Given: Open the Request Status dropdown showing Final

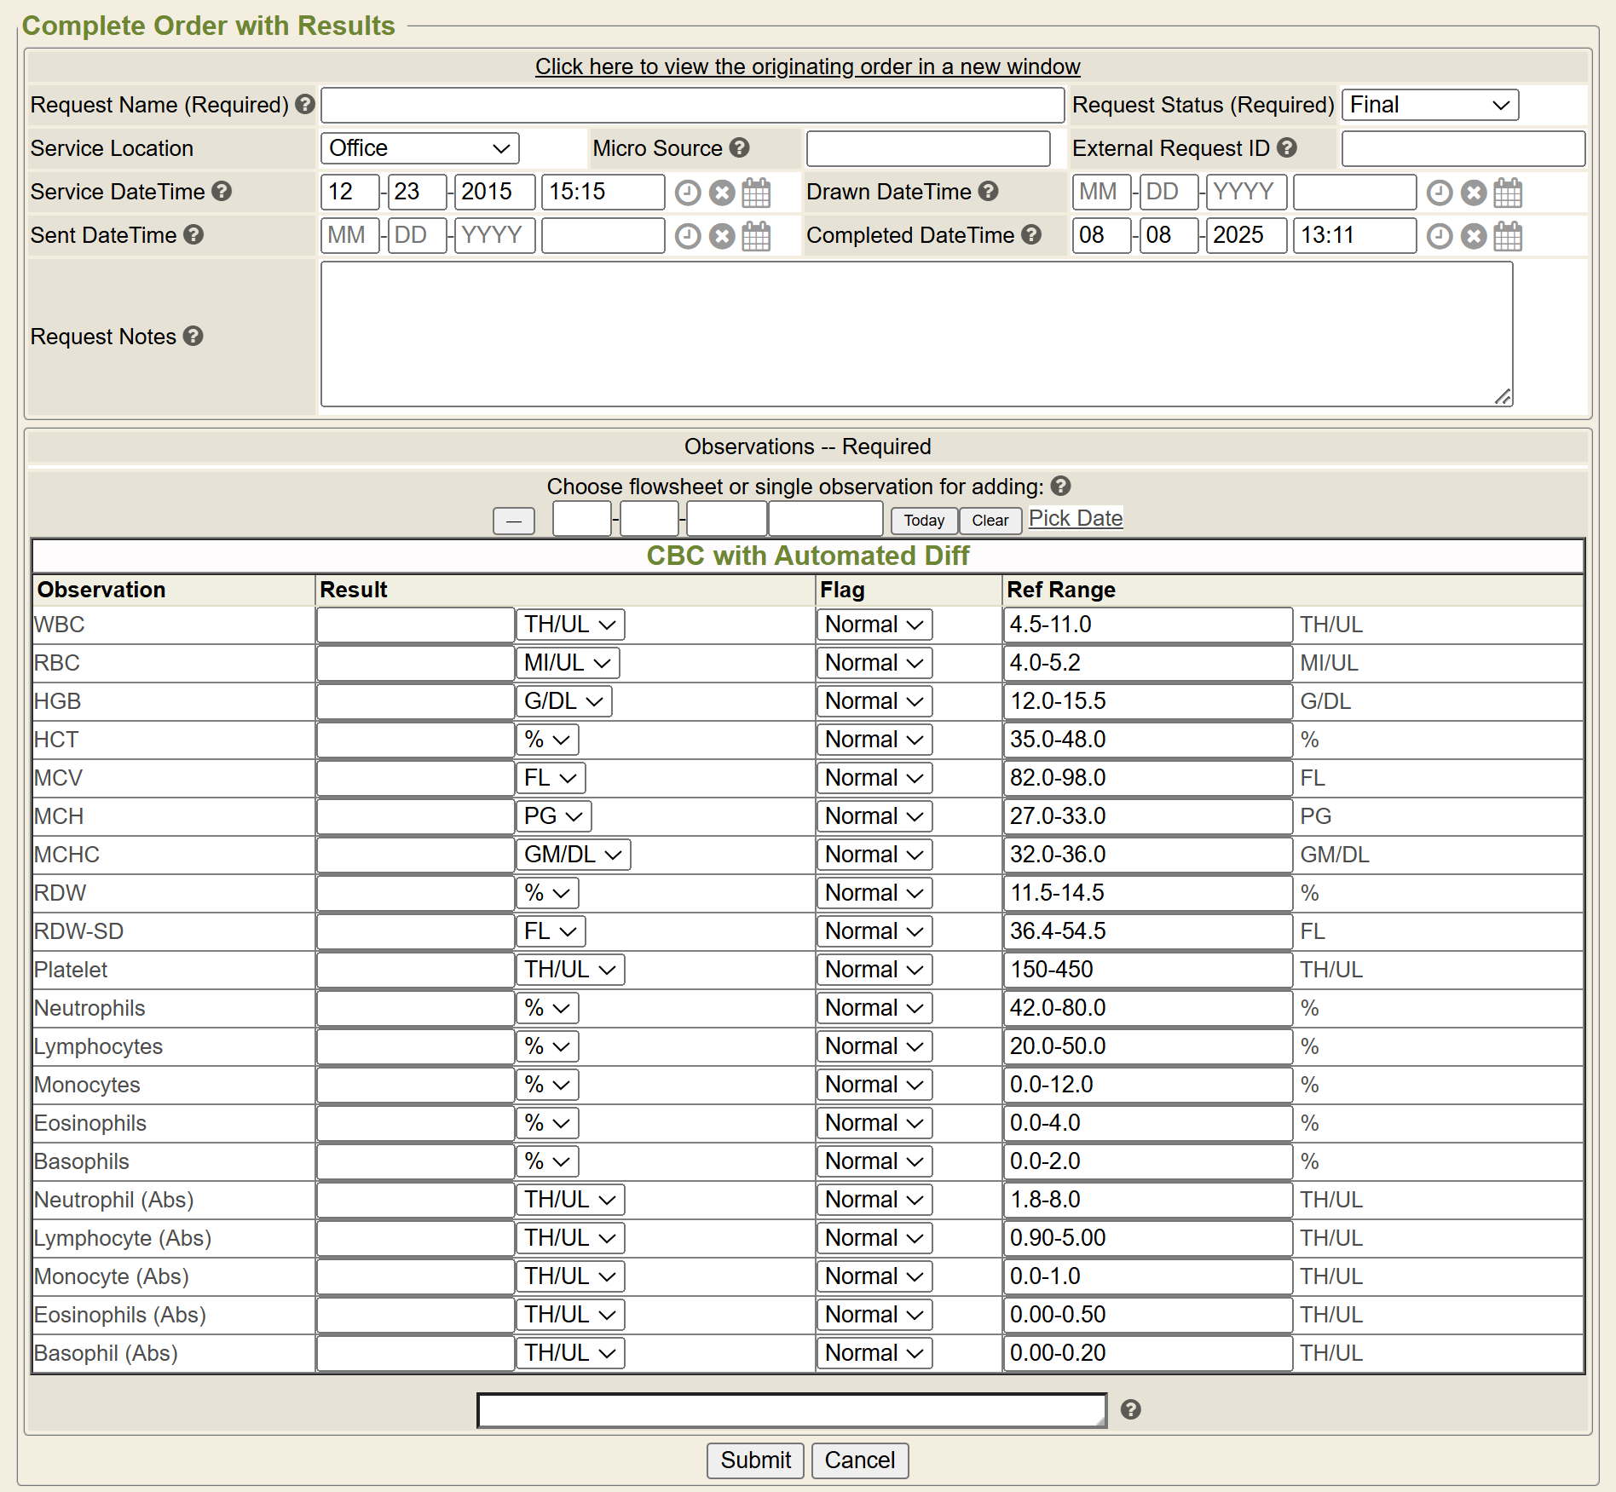Looking at the screenshot, I should [x=1429, y=105].
